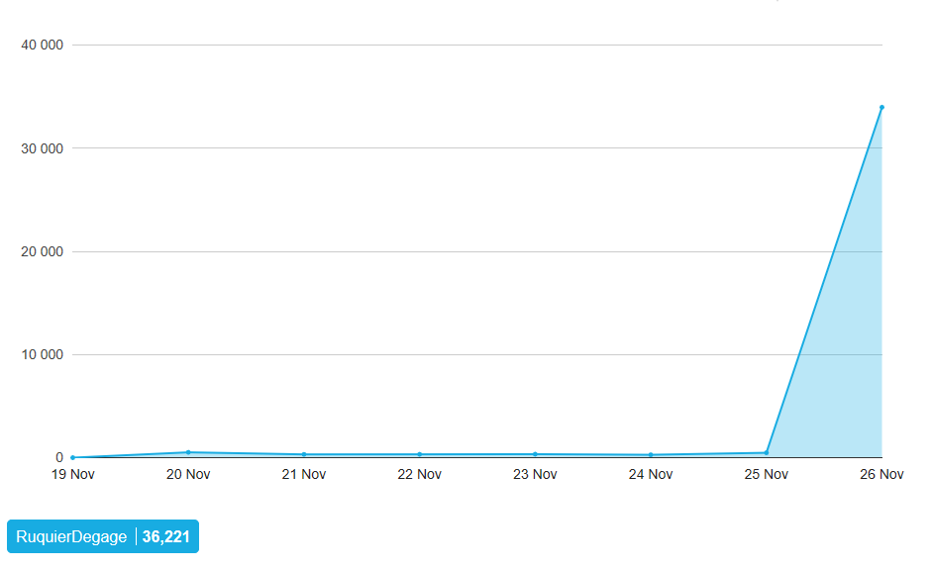Click the 19 Nov x-axis date label

coord(73,474)
